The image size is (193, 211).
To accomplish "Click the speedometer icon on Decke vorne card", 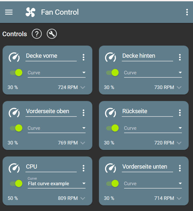I will pos(14,57).
